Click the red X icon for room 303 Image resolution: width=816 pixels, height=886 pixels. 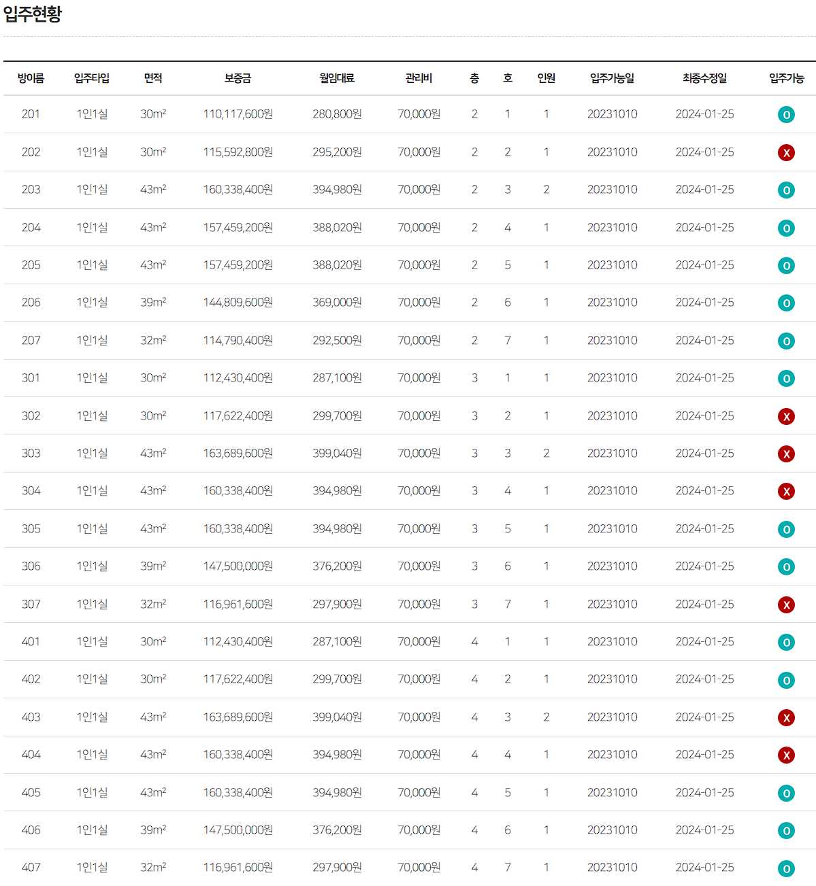coord(786,454)
